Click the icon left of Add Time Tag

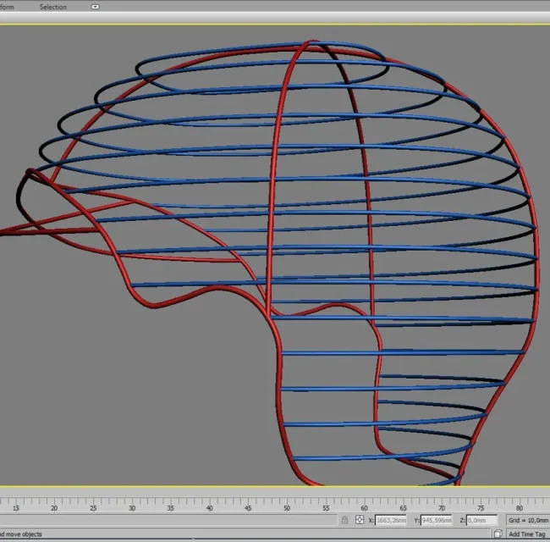498,534
